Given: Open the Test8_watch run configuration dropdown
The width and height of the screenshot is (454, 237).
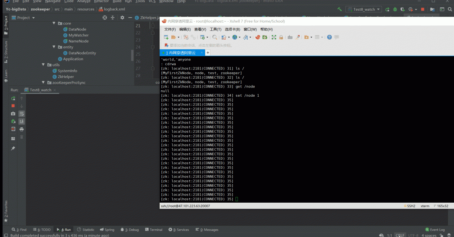Looking at the screenshot, I should coord(364,9).
